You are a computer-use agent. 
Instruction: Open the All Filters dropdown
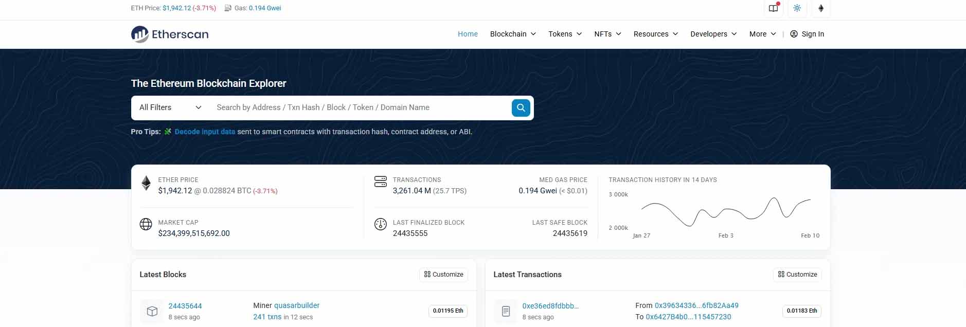point(170,107)
